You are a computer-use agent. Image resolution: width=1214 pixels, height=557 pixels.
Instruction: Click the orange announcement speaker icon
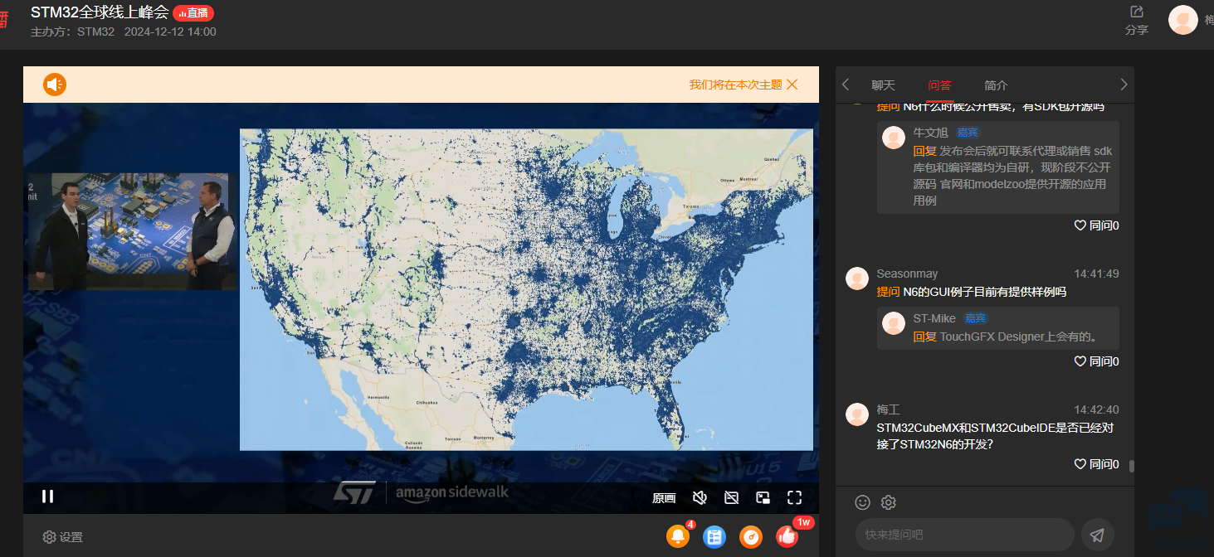pyautogui.click(x=55, y=85)
